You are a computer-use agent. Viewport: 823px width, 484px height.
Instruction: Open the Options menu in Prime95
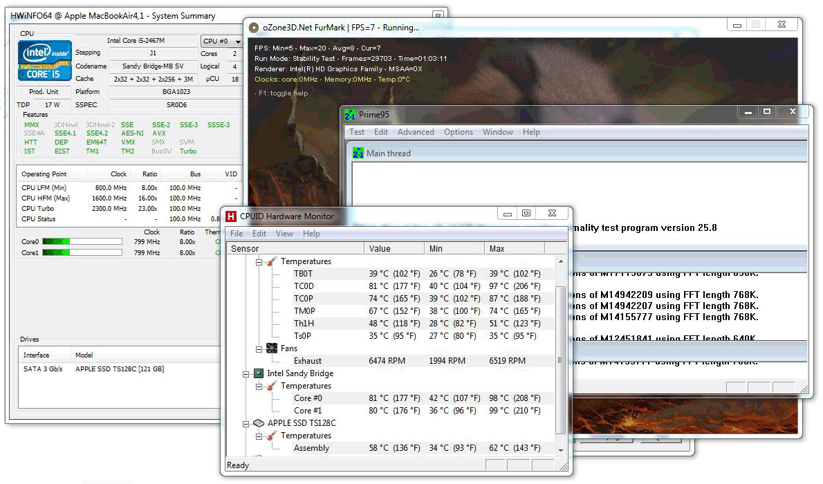point(459,132)
